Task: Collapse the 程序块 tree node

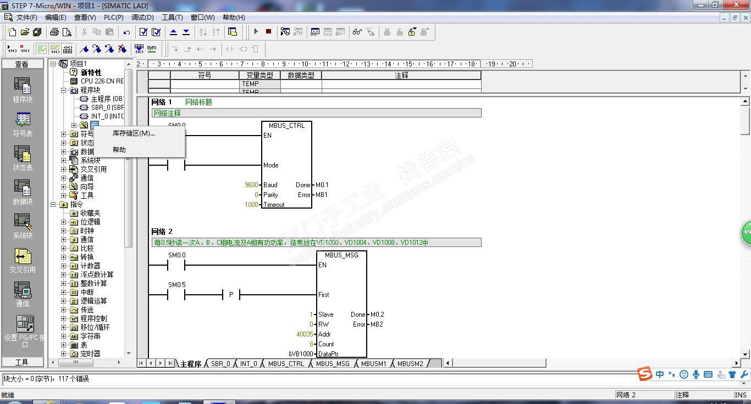Action: click(64, 90)
